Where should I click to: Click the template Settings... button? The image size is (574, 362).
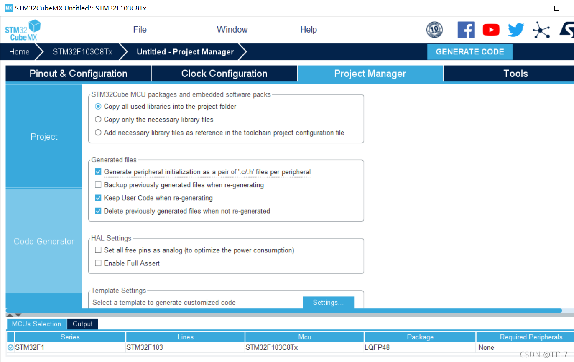click(x=328, y=303)
